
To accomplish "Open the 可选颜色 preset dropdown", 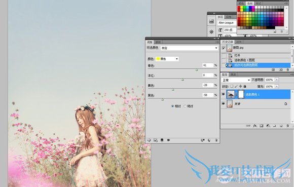I will (x=190, y=48).
